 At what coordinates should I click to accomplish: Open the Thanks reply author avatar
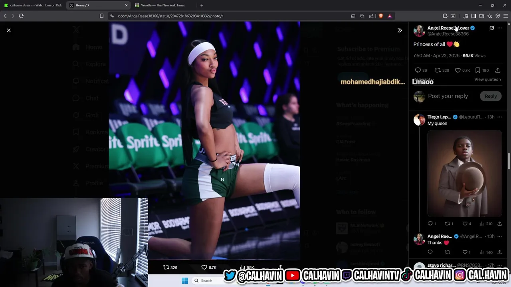(419, 239)
